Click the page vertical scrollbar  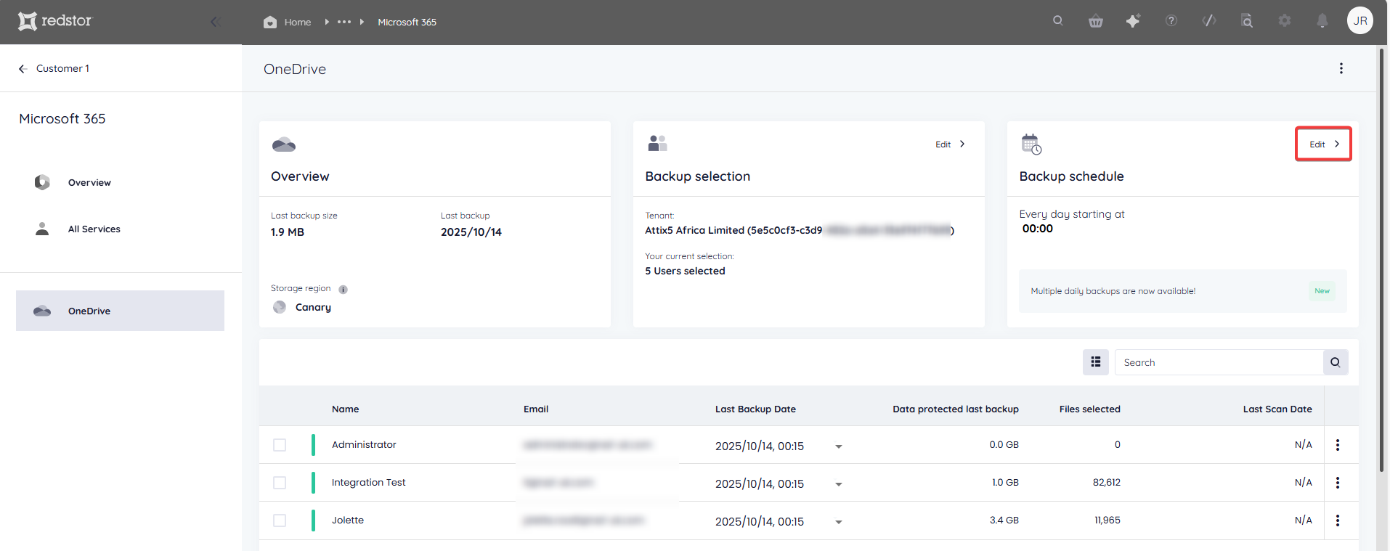pyautogui.click(x=1382, y=261)
